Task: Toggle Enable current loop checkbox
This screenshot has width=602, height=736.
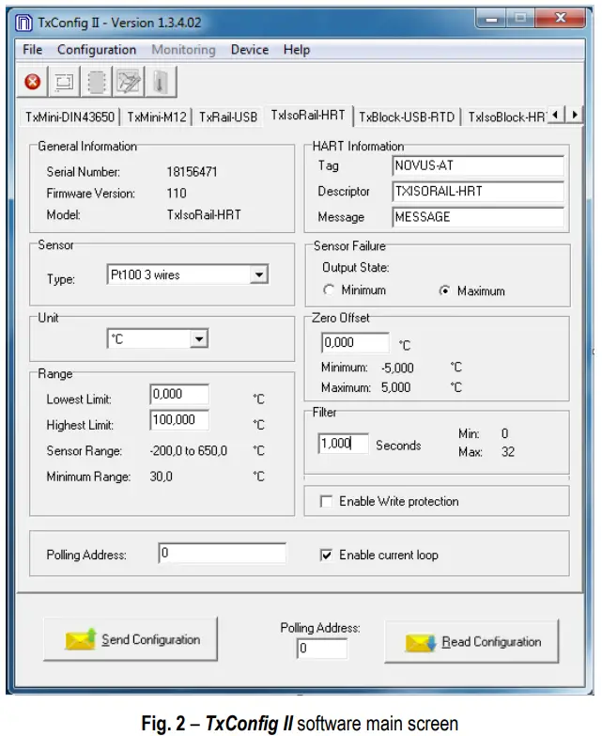Action: [x=326, y=555]
